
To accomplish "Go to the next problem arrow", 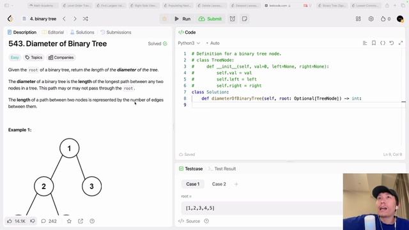I will [x=75, y=19].
